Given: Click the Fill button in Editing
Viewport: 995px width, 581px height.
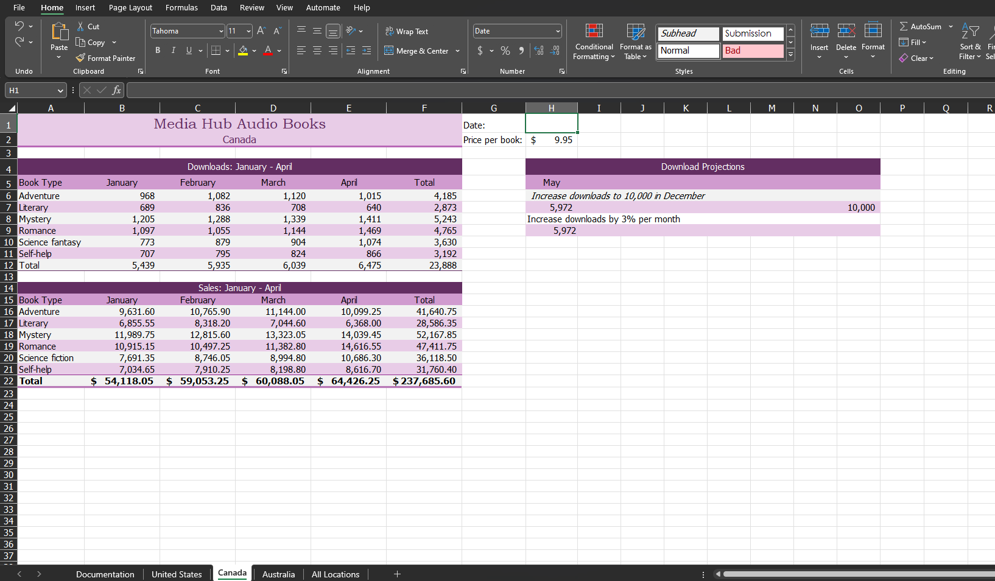Looking at the screenshot, I should pos(912,42).
